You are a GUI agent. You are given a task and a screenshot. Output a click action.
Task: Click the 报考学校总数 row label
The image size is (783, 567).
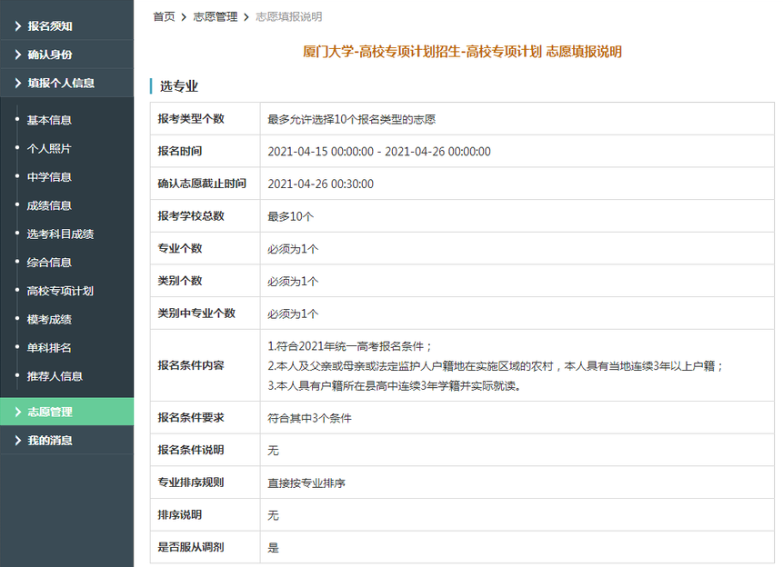(191, 216)
